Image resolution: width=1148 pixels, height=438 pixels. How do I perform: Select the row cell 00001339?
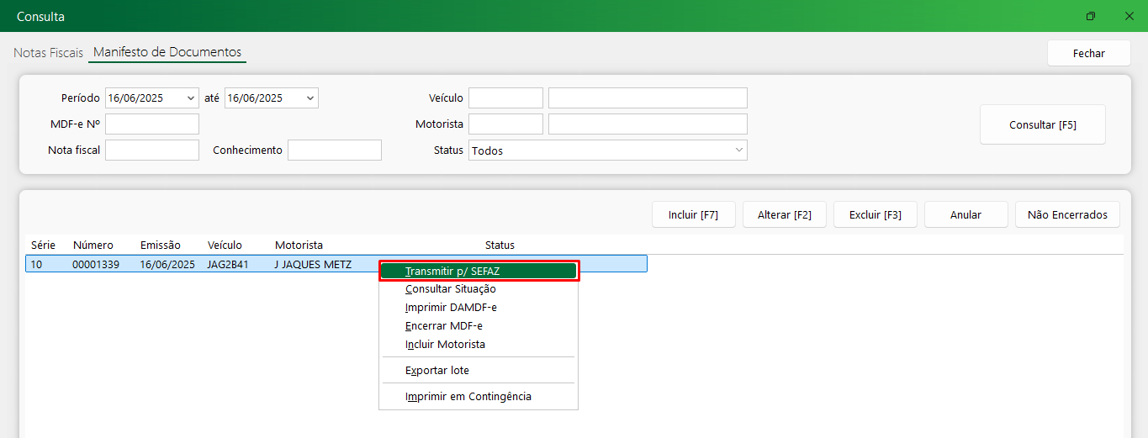tap(96, 264)
